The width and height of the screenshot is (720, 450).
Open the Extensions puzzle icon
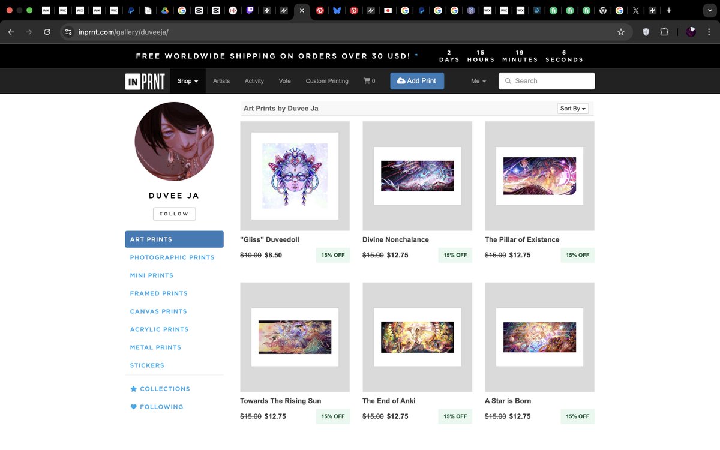(664, 32)
